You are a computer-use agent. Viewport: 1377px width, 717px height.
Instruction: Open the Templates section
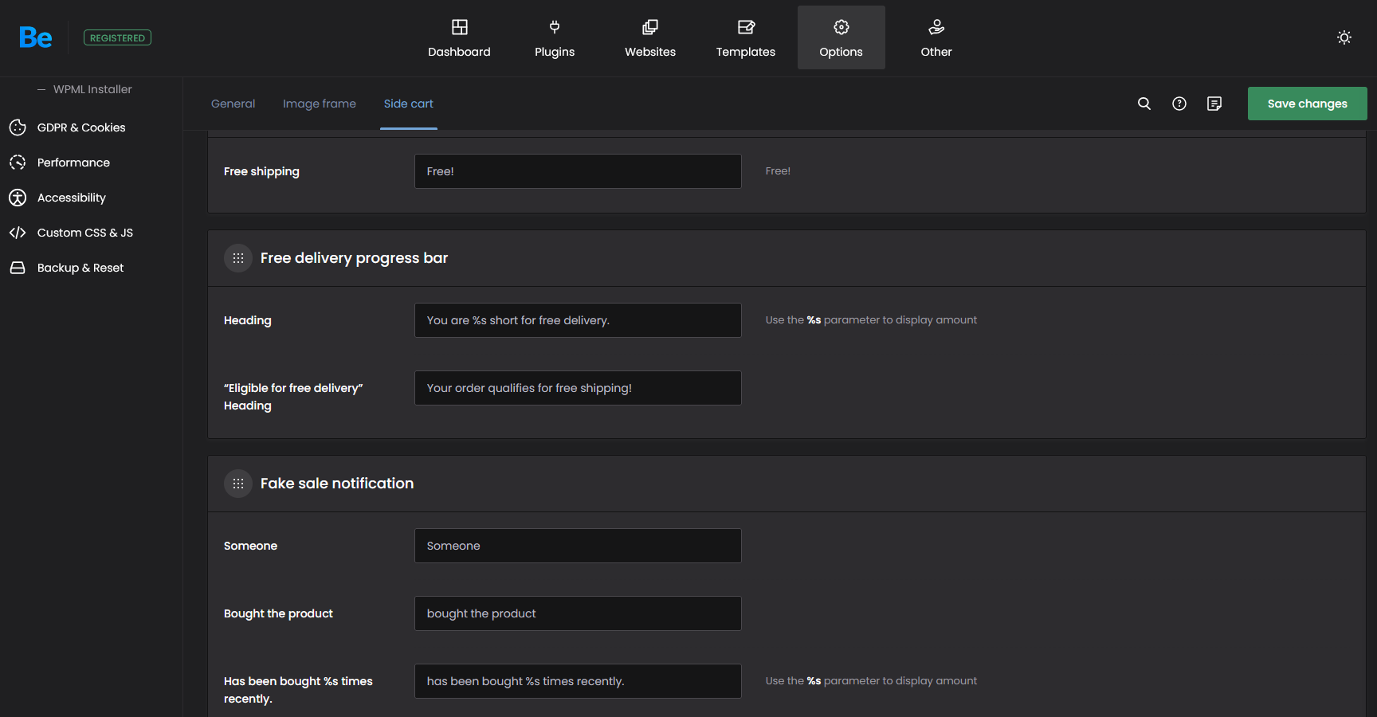pos(746,37)
